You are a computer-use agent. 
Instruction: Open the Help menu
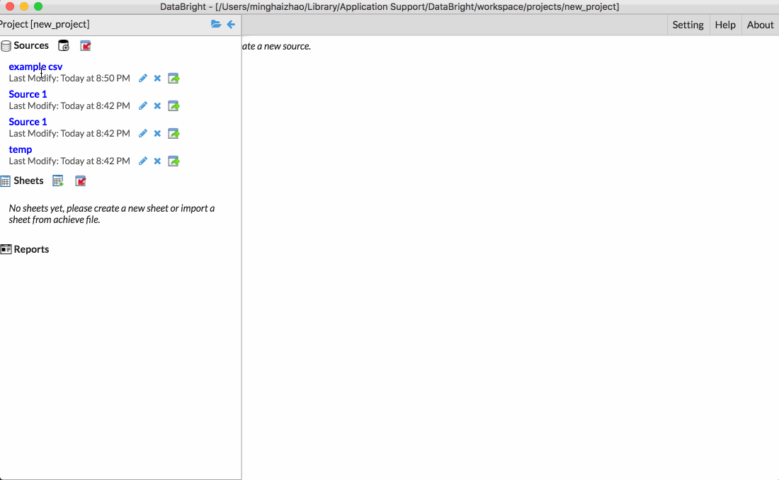tap(725, 25)
